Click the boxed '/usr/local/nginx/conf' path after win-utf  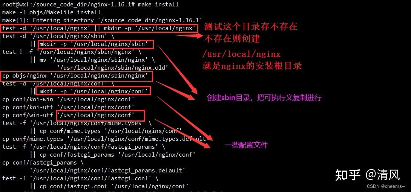100,115
